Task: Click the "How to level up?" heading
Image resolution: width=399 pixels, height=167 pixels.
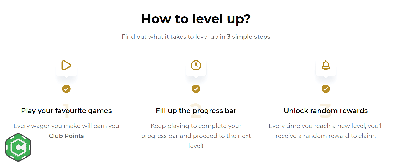Action: [x=196, y=19]
